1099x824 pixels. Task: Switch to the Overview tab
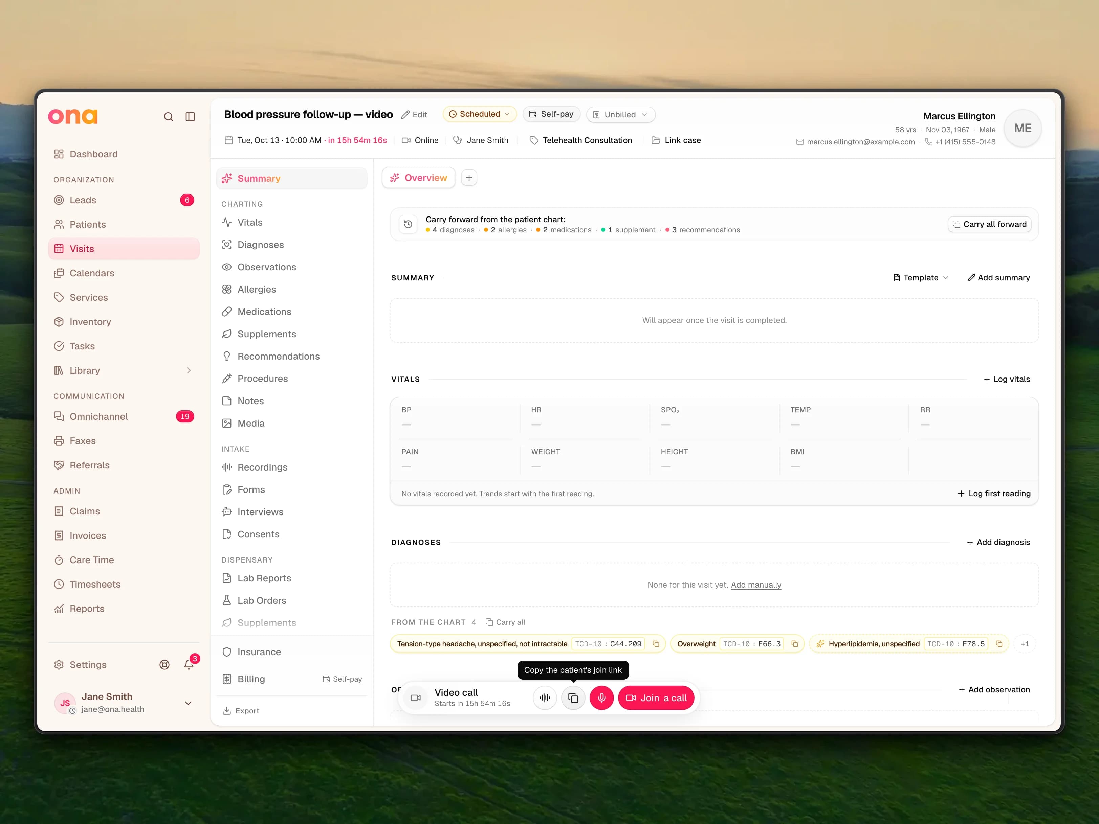418,178
